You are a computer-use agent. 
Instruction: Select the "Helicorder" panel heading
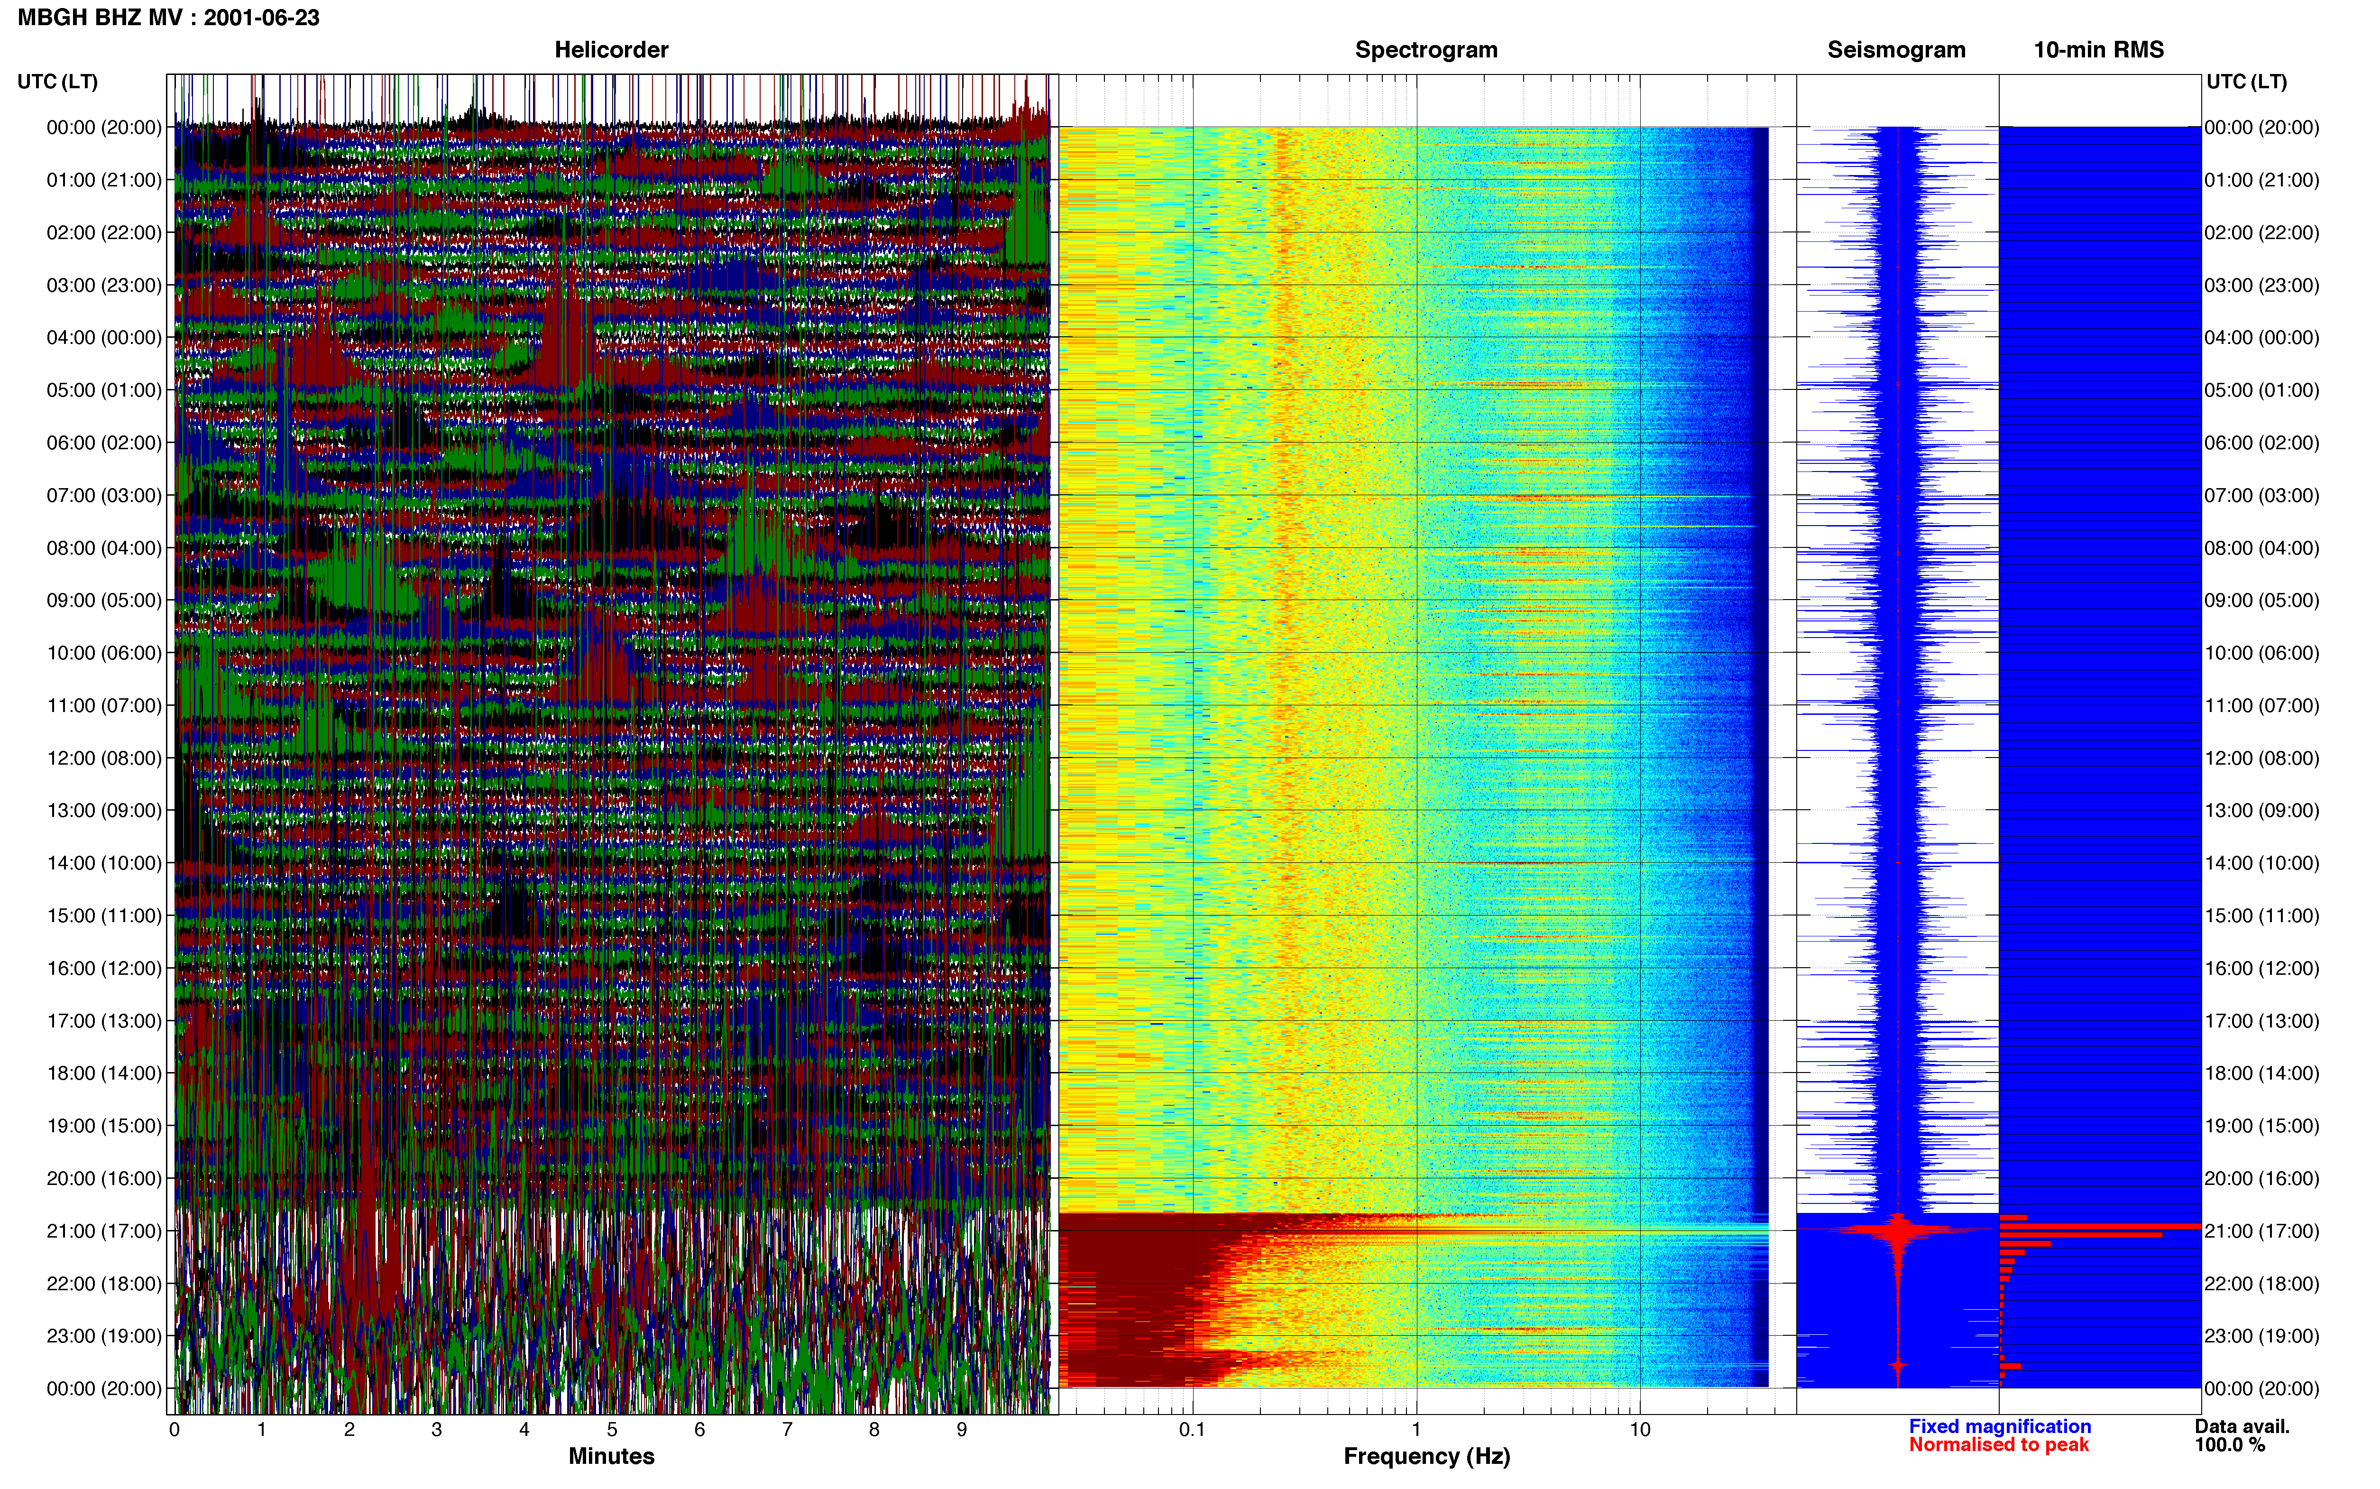pos(611,50)
